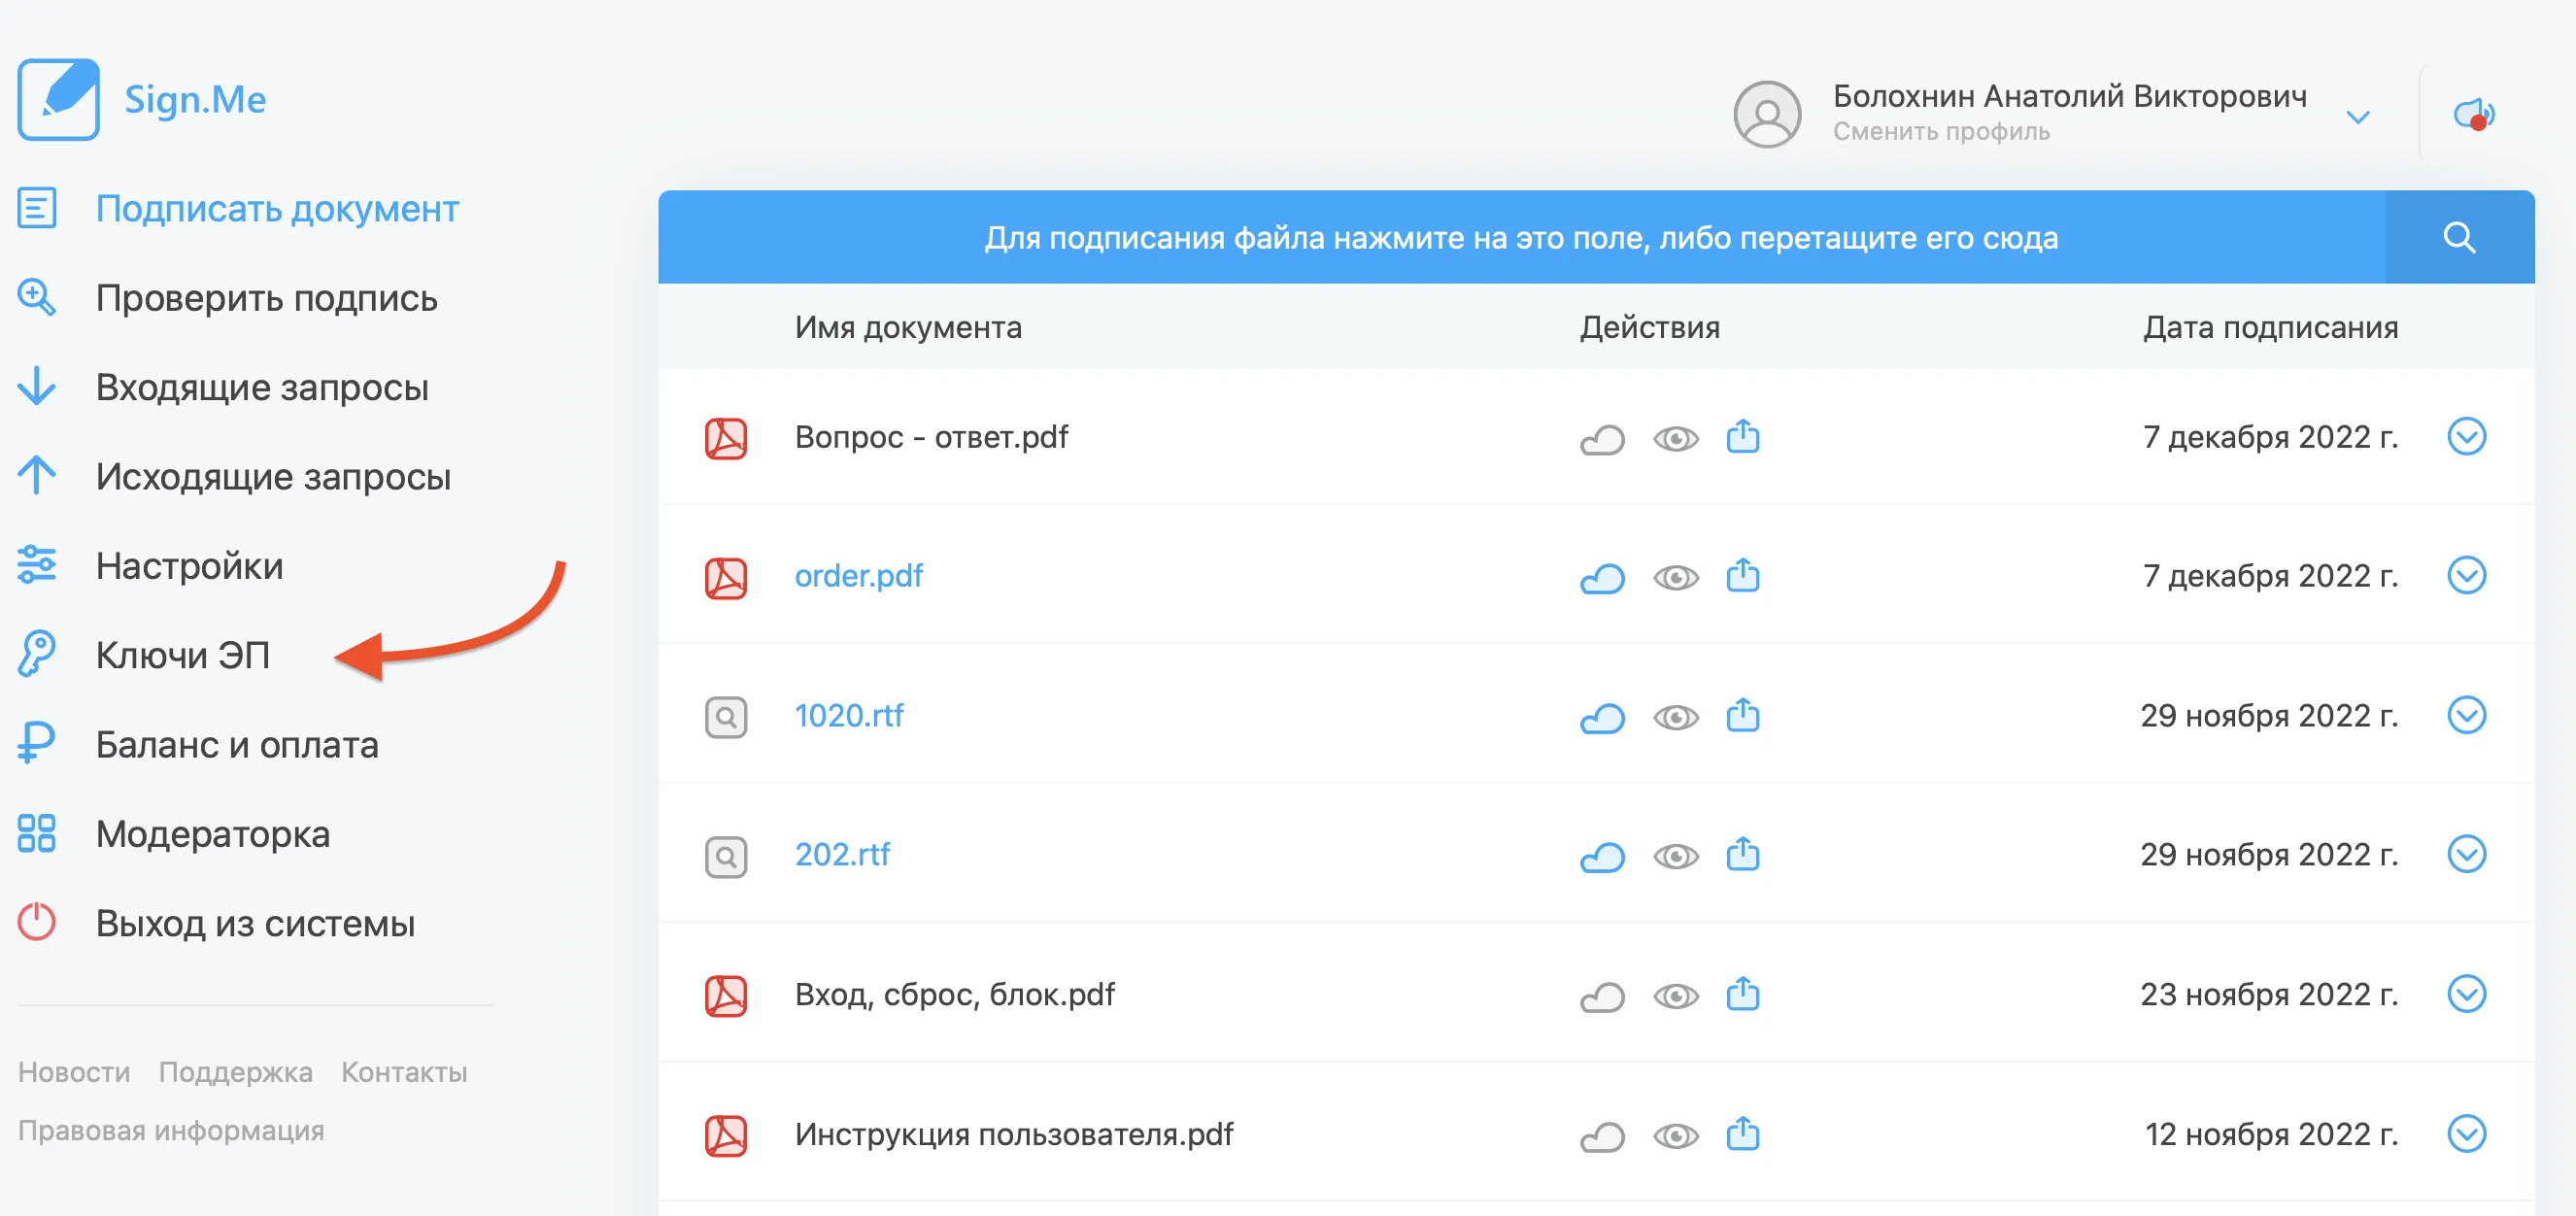Open Подписать документ menu item
Viewport: 2576px width, 1216px height.
pos(277,209)
